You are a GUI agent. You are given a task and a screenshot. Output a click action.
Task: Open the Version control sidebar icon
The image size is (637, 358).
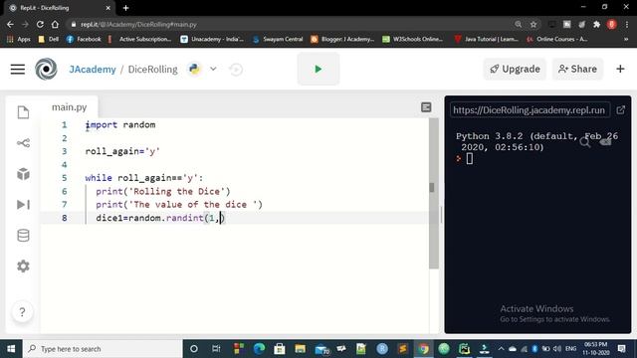click(x=23, y=143)
